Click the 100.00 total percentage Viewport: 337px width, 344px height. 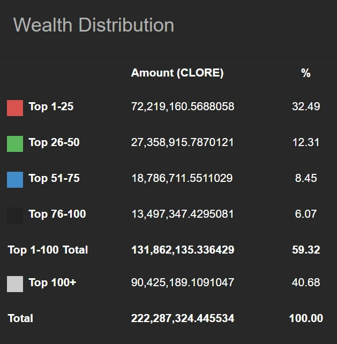coord(306,318)
